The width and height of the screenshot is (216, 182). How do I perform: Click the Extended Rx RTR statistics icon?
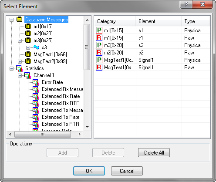(x=36, y=103)
